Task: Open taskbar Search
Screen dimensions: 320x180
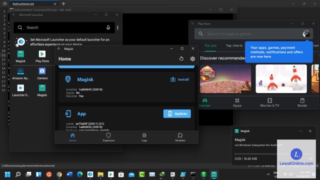Action: pyautogui.click(x=18, y=175)
